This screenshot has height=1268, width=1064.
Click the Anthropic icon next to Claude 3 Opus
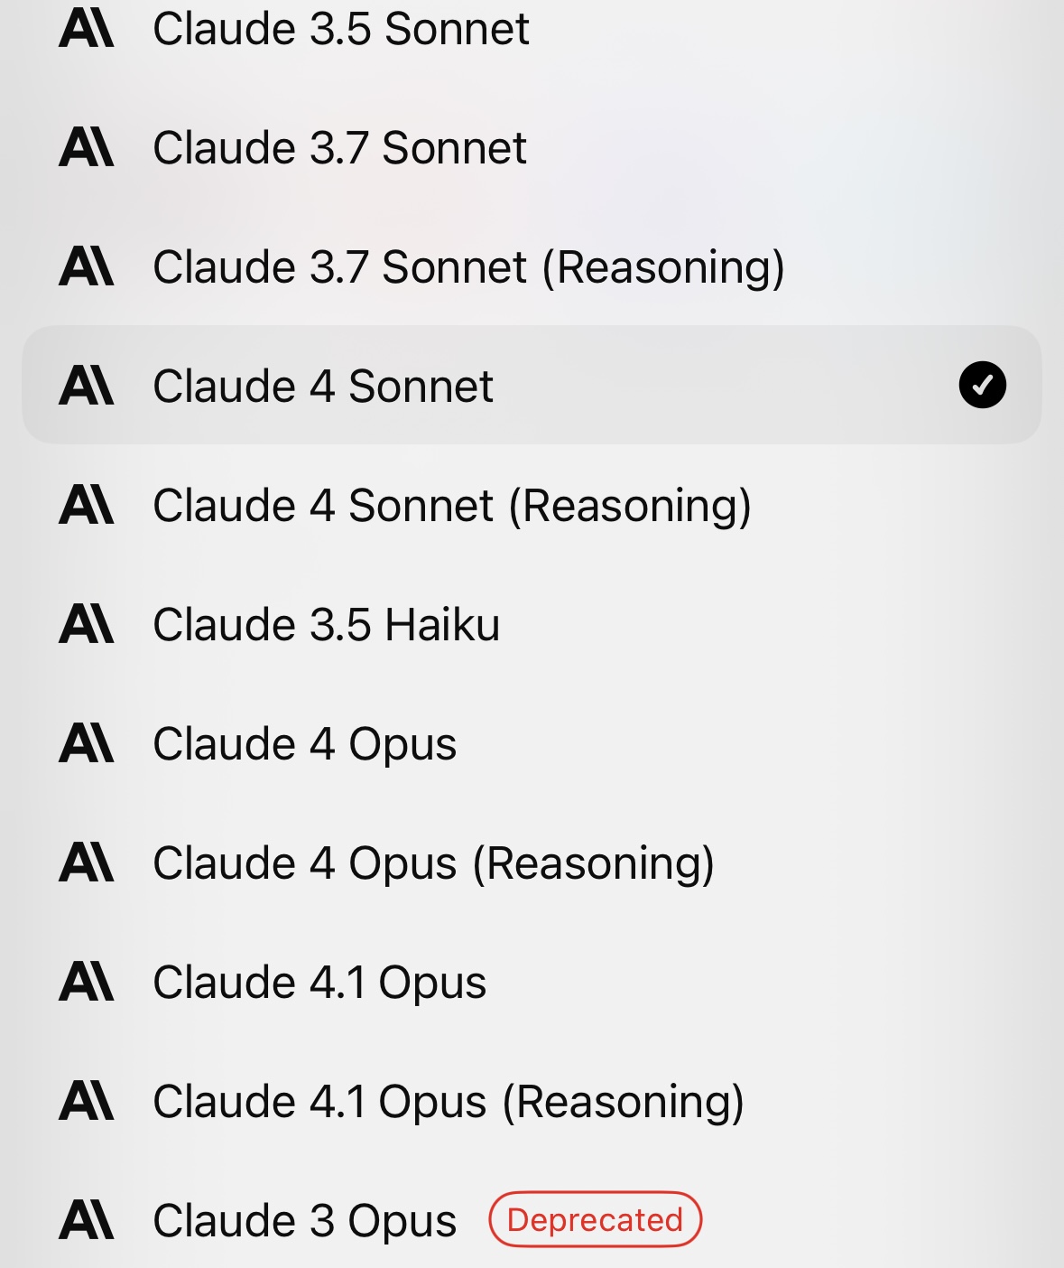pyautogui.click(x=87, y=1220)
